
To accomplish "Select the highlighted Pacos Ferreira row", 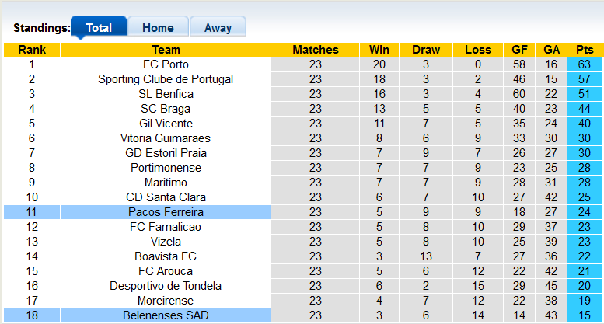I will (166, 212).
